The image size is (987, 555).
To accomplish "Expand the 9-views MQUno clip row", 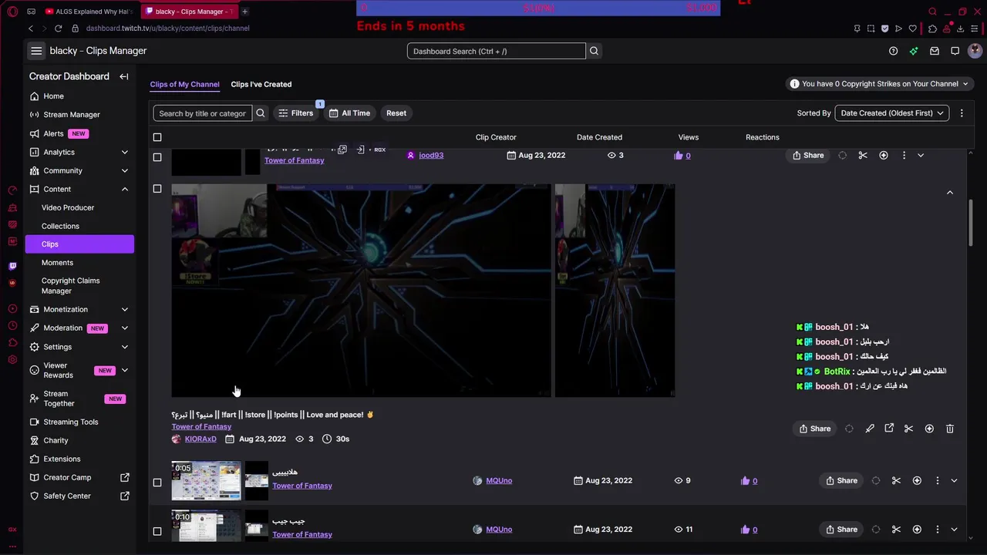I will (x=954, y=480).
